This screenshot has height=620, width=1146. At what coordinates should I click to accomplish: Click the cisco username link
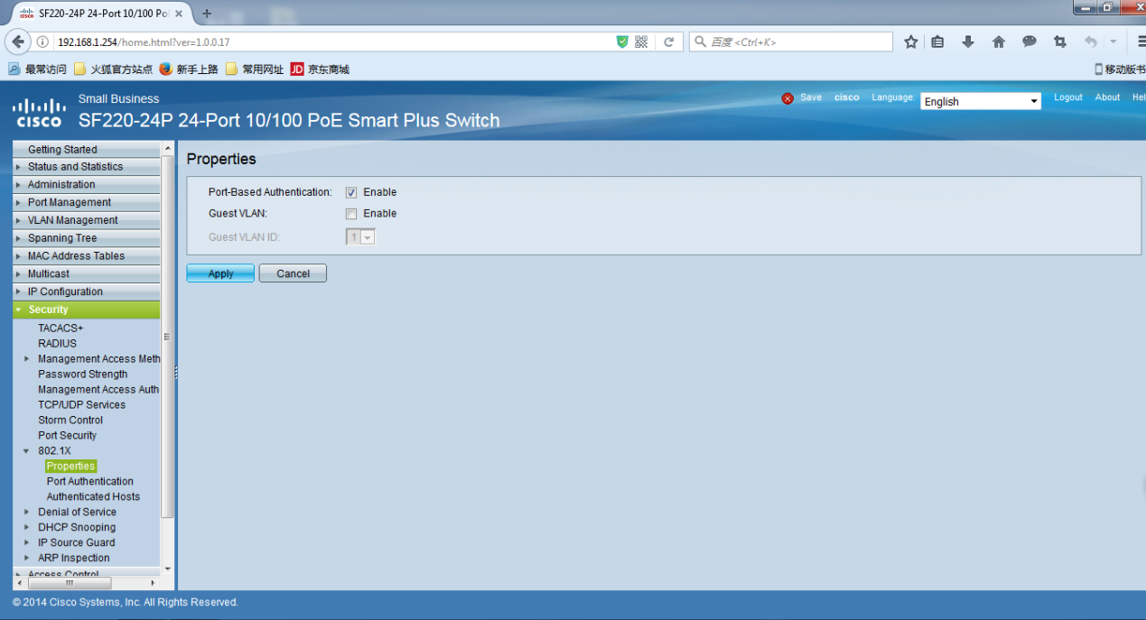(847, 97)
